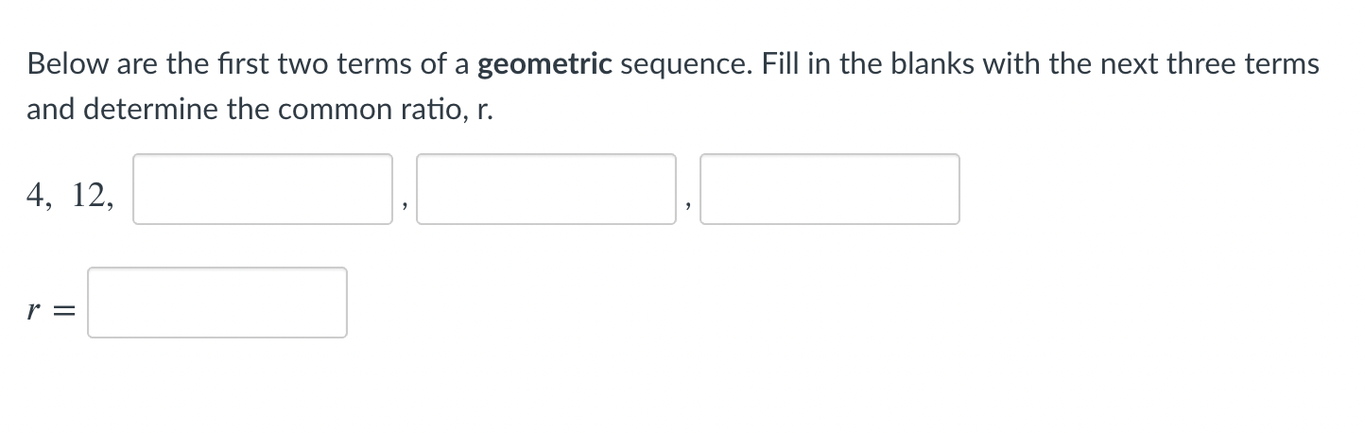Click the common ratio r input

click(x=217, y=303)
